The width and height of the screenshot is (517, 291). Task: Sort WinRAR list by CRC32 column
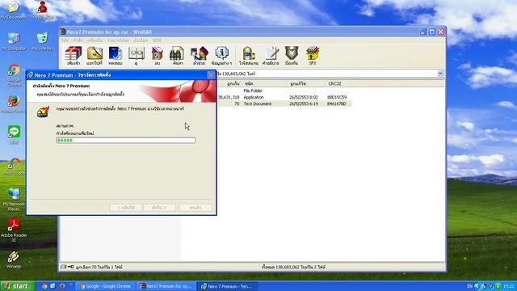pos(334,84)
